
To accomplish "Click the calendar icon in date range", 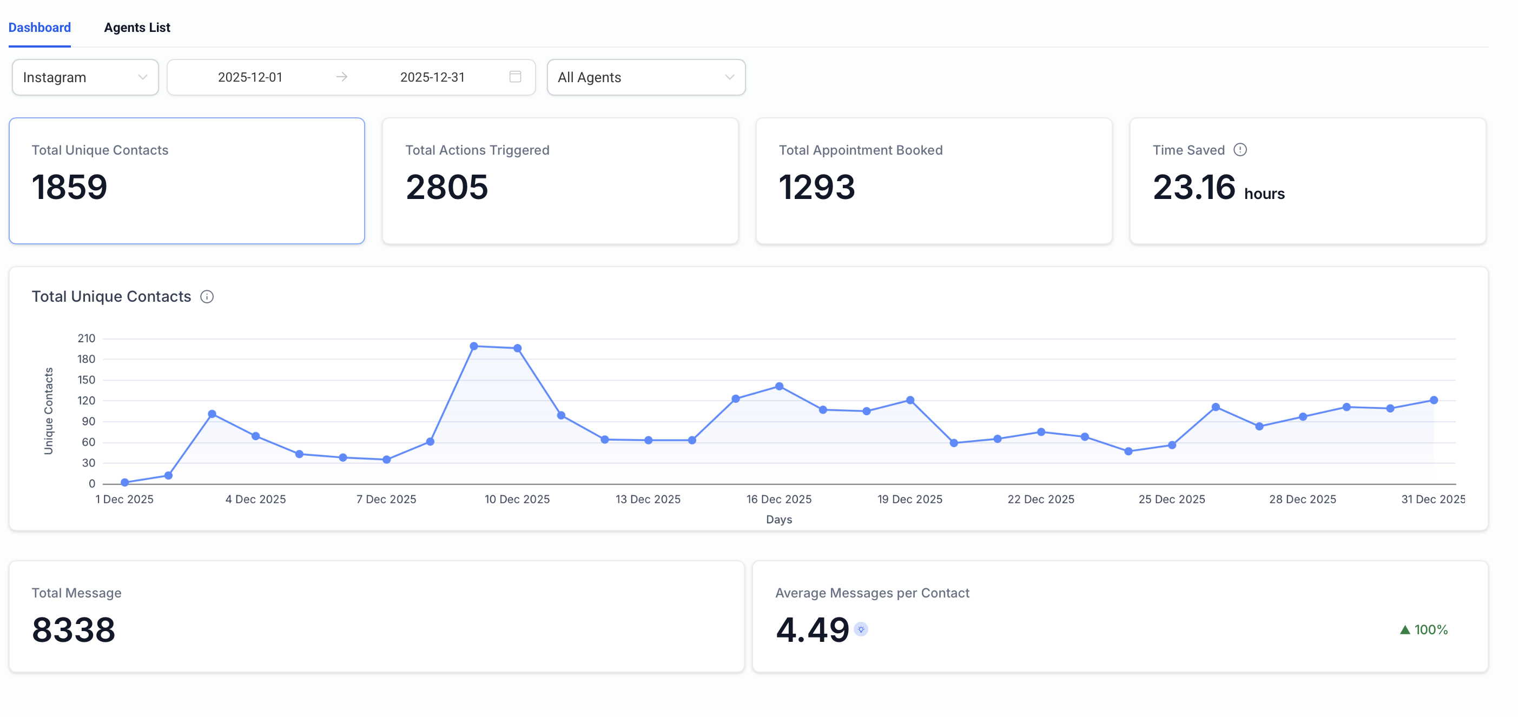I will (515, 77).
